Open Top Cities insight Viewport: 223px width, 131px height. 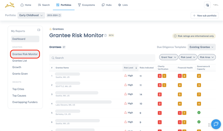click(x=18, y=89)
